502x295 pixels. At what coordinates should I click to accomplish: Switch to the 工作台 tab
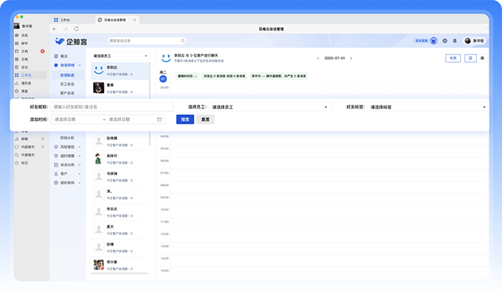[71, 19]
